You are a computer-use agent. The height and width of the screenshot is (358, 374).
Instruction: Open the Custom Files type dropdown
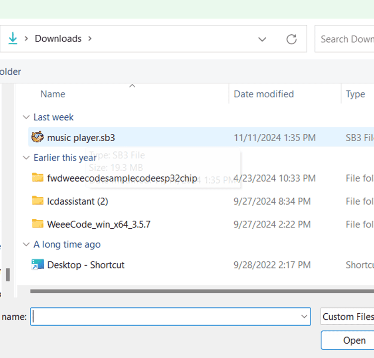point(346,317)
